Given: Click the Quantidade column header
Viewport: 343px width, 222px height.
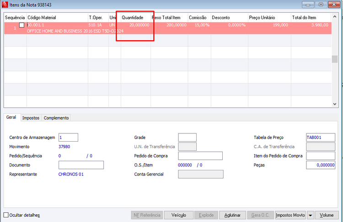Looking at the screenshot, I should pos(136,17).
